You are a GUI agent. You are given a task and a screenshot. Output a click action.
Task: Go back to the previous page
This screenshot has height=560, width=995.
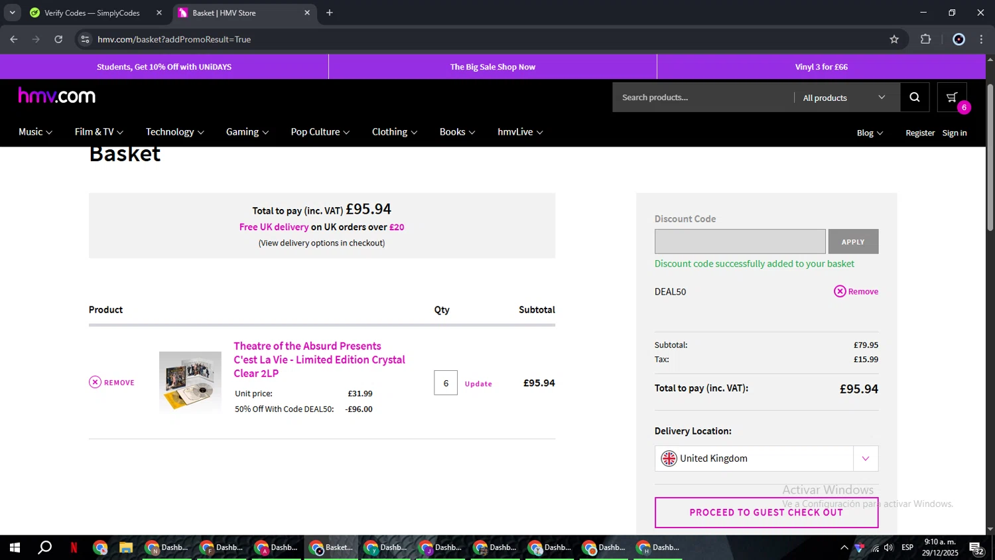[x=14, y=39]
